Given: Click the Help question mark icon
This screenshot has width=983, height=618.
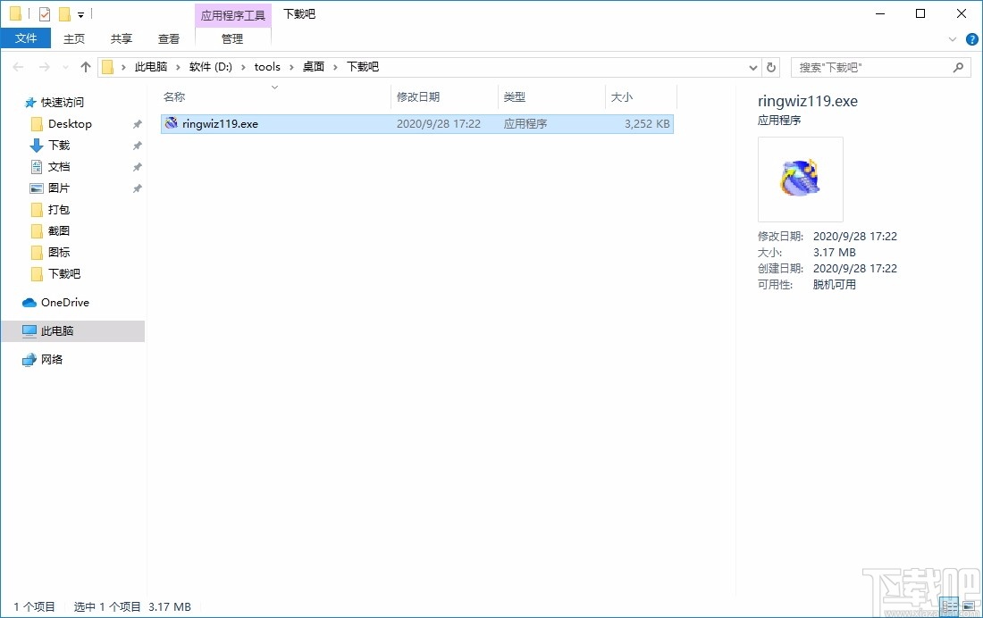Looking at the screenshot, I should click(x=972, y=38).
